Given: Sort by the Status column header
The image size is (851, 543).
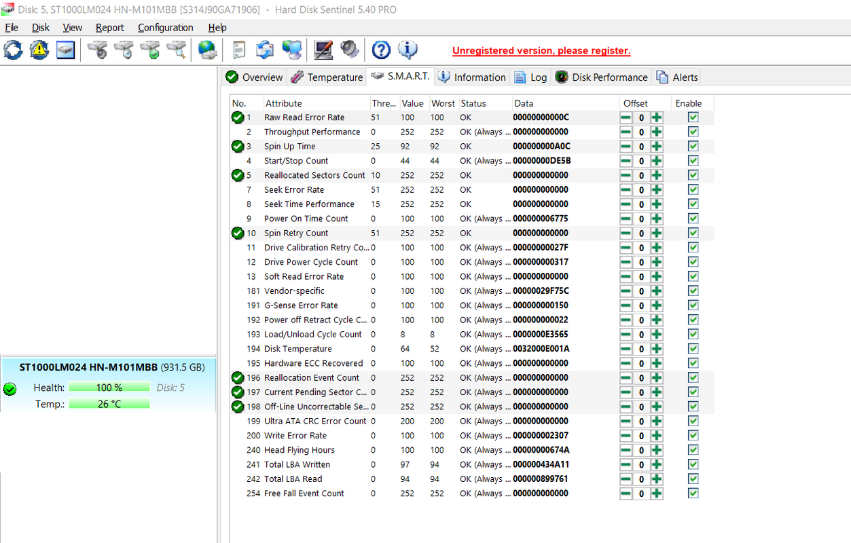Looking at the screenshot, I should tap(484, 103).
